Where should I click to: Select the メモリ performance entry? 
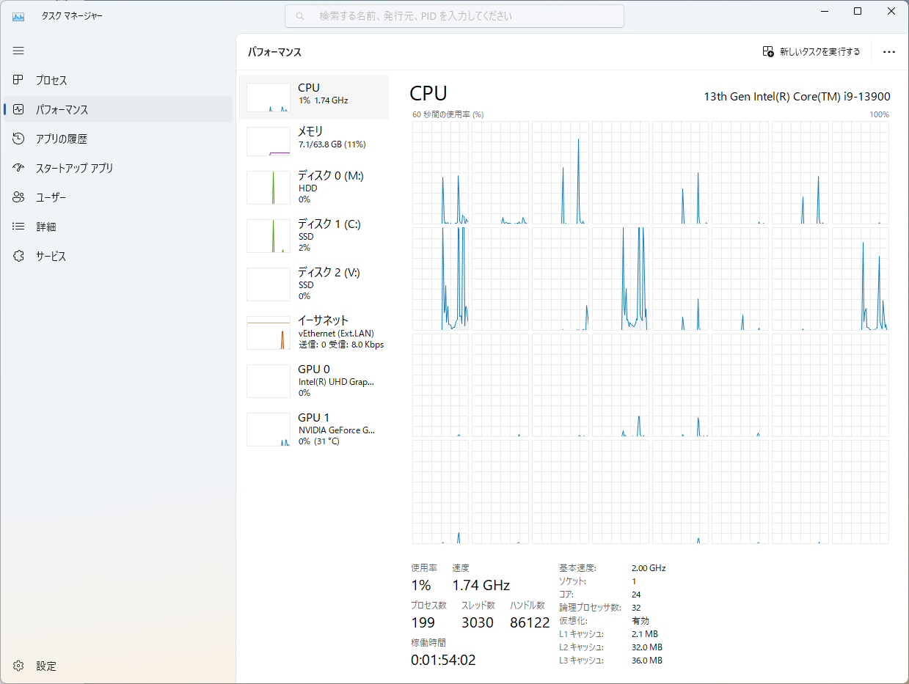click(314, 141)
